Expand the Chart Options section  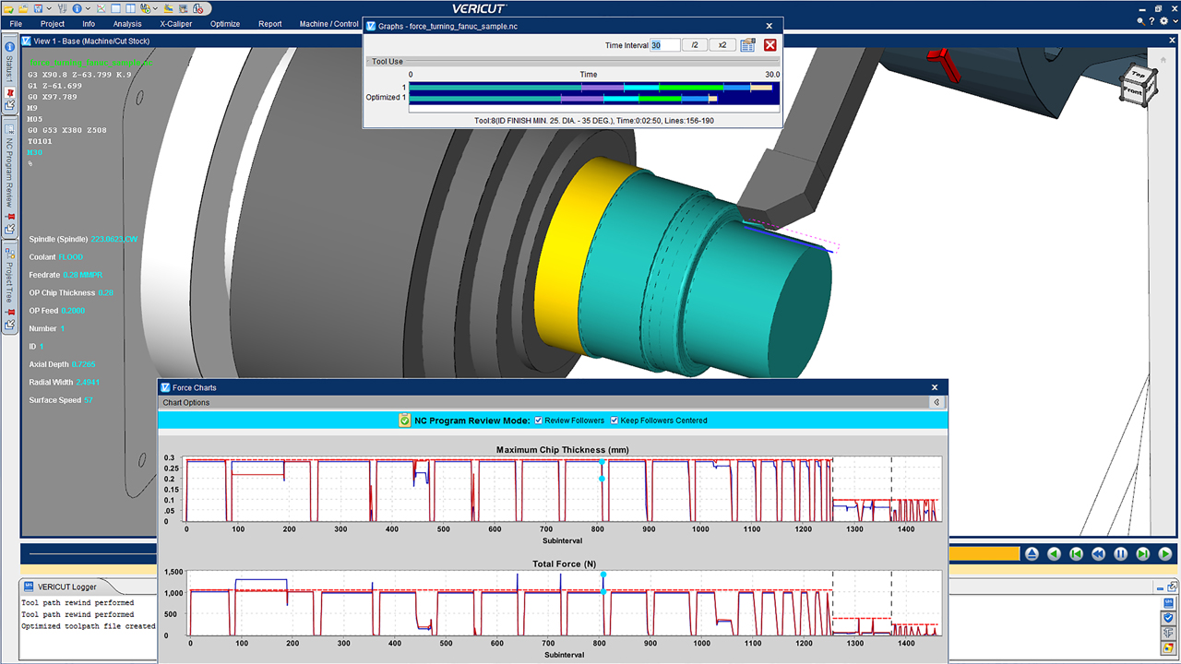(x=185, y=403)
